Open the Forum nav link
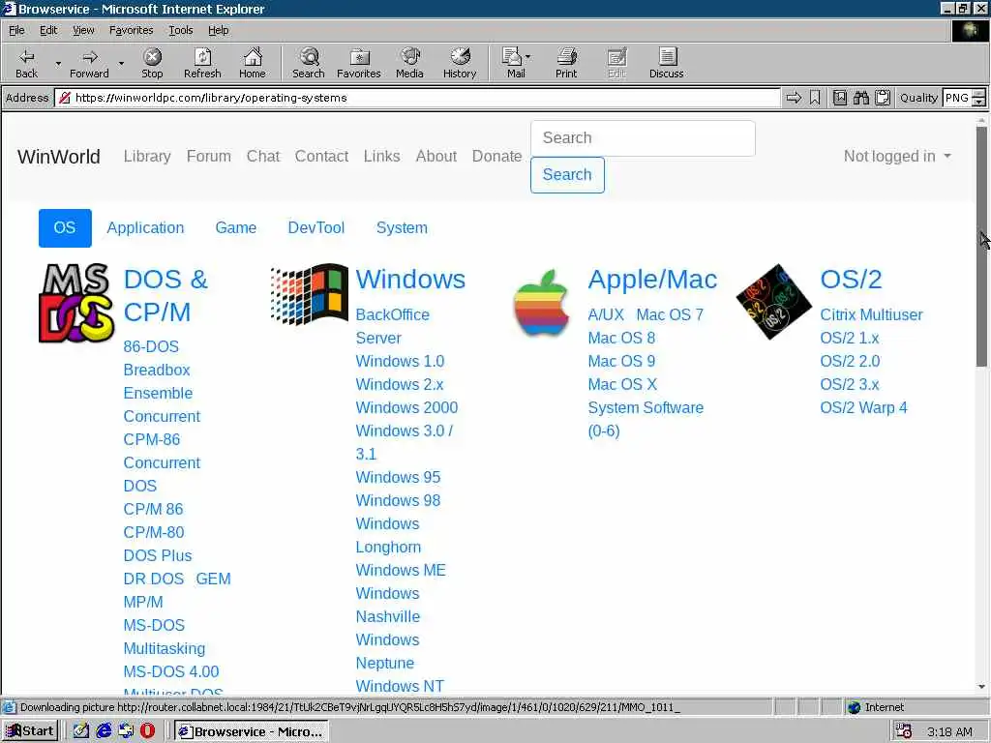The image size is (991, 743). click(x=209, y=156)
